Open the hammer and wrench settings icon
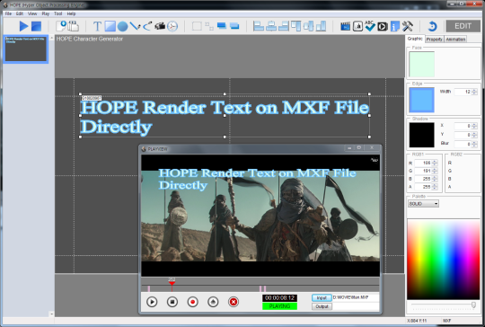The image size is (485, 327). (408, 26)
